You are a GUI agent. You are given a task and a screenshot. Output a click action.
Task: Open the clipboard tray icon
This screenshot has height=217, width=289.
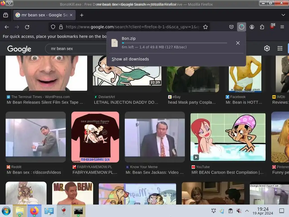230,211
